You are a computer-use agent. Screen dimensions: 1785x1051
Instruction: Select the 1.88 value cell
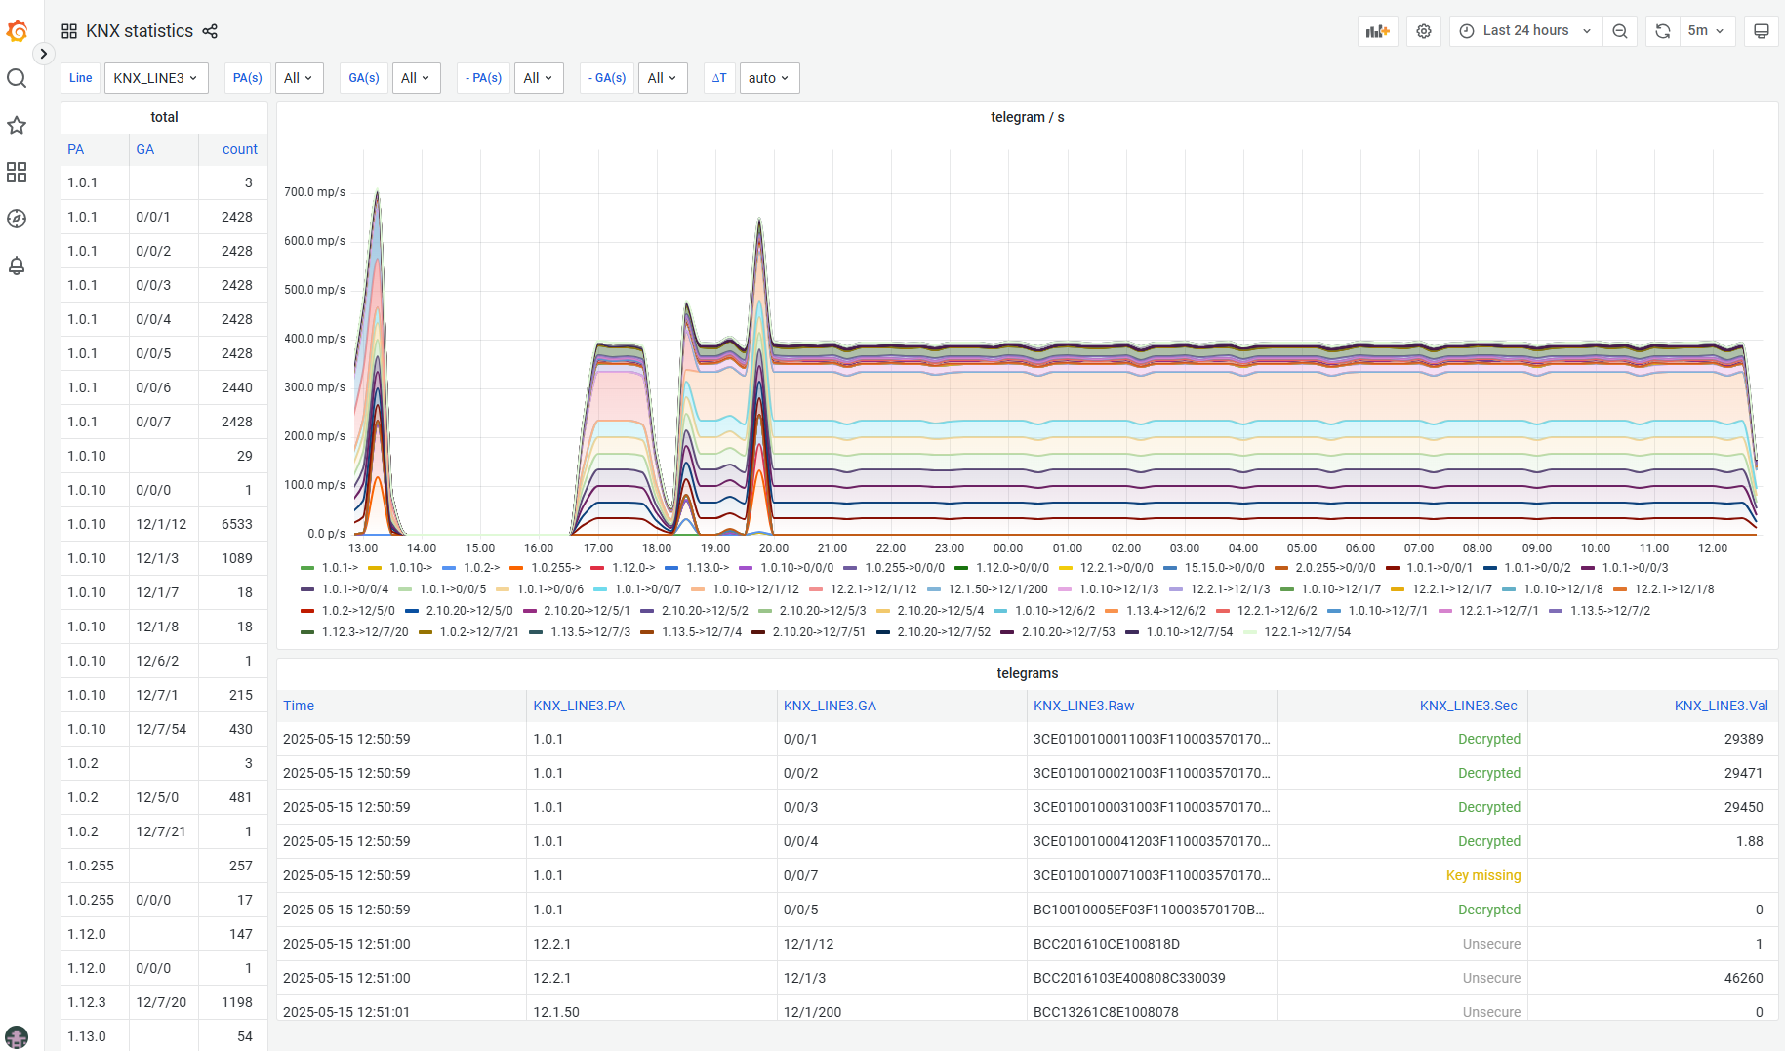coord(1653,841)
